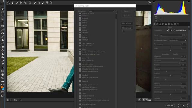Click OK in Camera Raw window
Image resolution: width=192 pixels, height=108 pixels.
pos(183,105)
